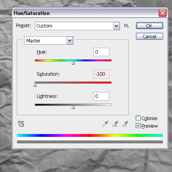Viewport: 172px width, 172px height.
Task: Choose the eyedropper tool
Action: click(x=105, y=124)
